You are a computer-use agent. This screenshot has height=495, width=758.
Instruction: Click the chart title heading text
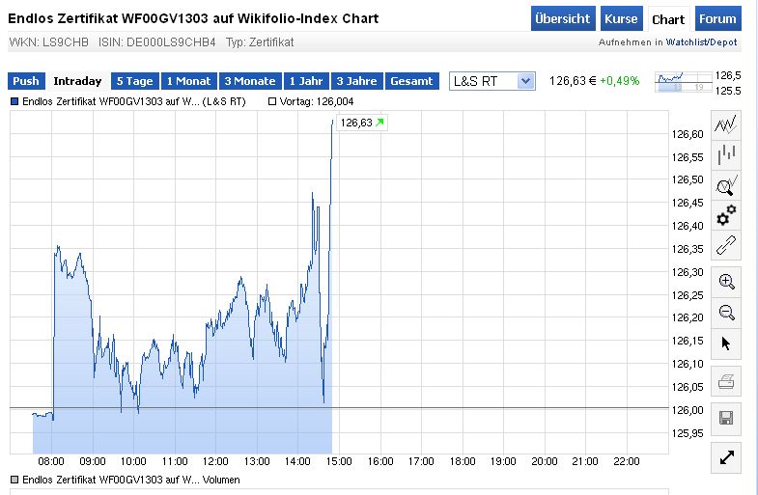tap(193, 18)
